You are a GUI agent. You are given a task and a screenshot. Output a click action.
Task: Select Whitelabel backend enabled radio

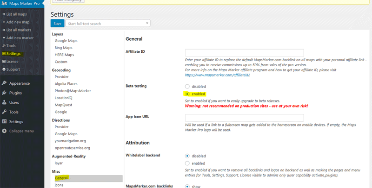187,163
